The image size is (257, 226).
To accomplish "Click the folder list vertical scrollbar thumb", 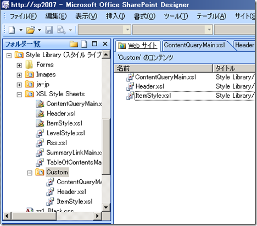I will tap(106, 146).
